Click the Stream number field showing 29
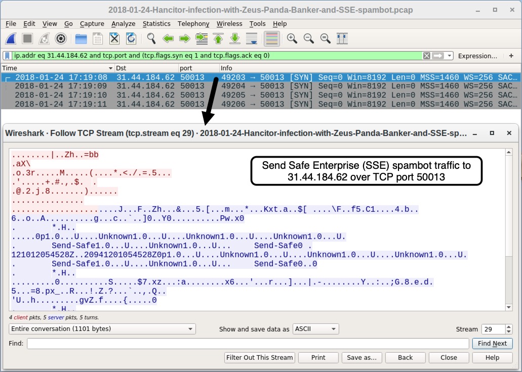The image size is (522, 372). pyautogui.click(x=493, y=329)
